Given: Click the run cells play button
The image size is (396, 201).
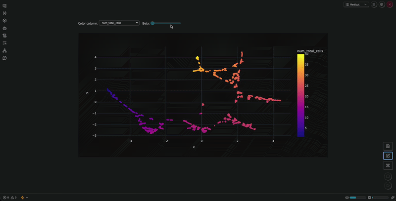Looking at the screenshot, I should (388, 186).
